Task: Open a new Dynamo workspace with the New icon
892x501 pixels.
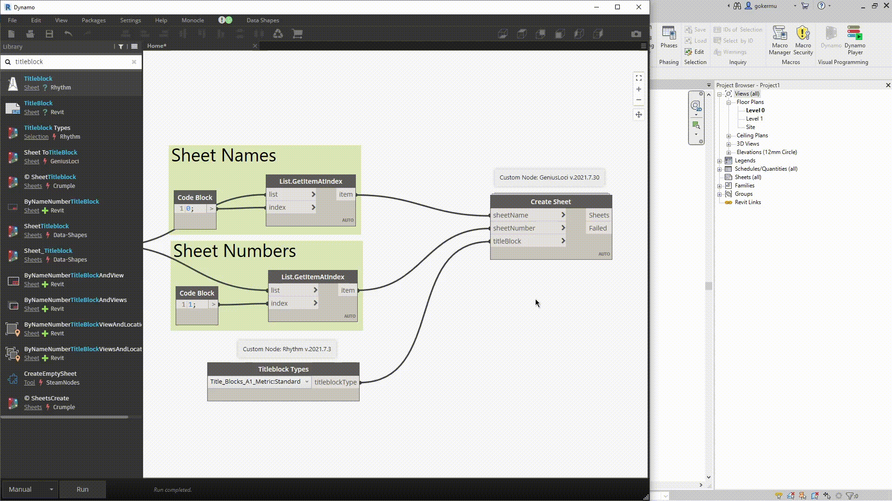Action: pyautogui.click(x=11, y=33)
